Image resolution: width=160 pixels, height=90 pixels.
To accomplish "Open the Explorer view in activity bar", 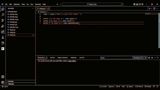I will click(3, 9).
